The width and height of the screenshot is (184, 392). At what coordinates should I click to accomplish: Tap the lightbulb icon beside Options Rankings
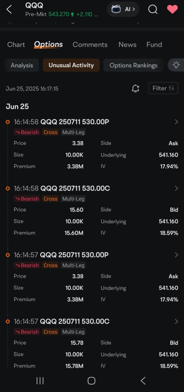176,65
